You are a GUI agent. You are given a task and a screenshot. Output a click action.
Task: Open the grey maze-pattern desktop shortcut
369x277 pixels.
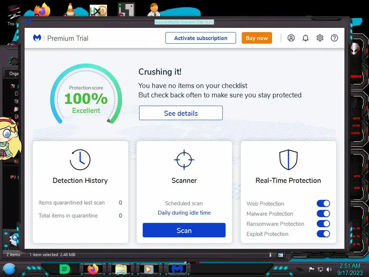126,10
